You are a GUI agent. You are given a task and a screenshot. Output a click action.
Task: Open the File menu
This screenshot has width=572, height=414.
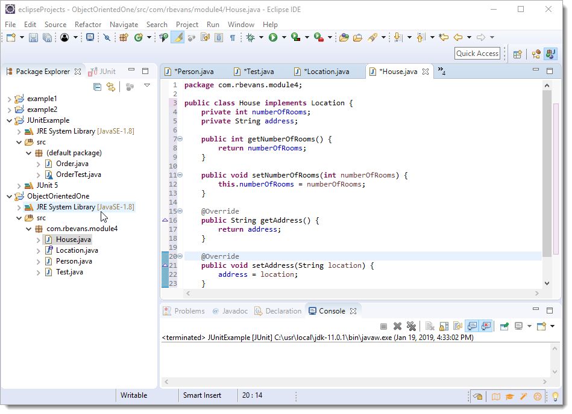click(10, 25)
